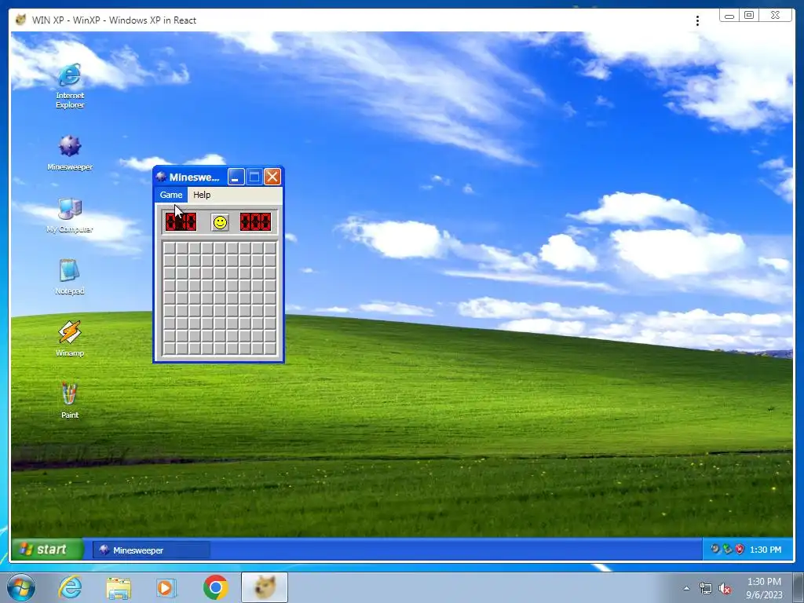This screenshot has width=804, height=603.
Task: Click the smiley face to restart game
Action: (220, 222)
